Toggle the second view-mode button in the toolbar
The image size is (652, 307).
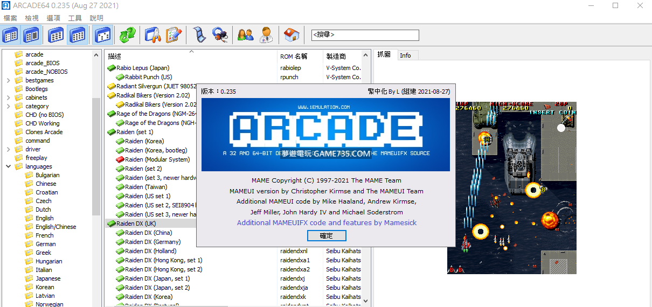click(x=31, y=35)
